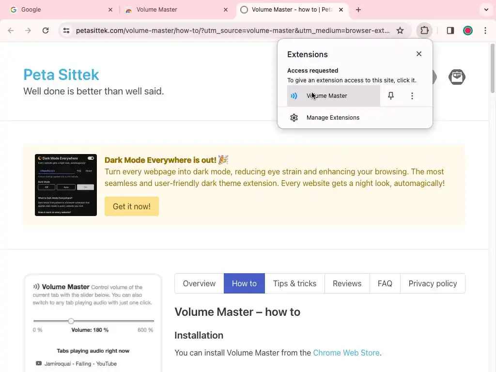Image resolution: width=496 pixels, height=372 pixels.
Task: Pin the Volume Master extension
Action: 391,96
